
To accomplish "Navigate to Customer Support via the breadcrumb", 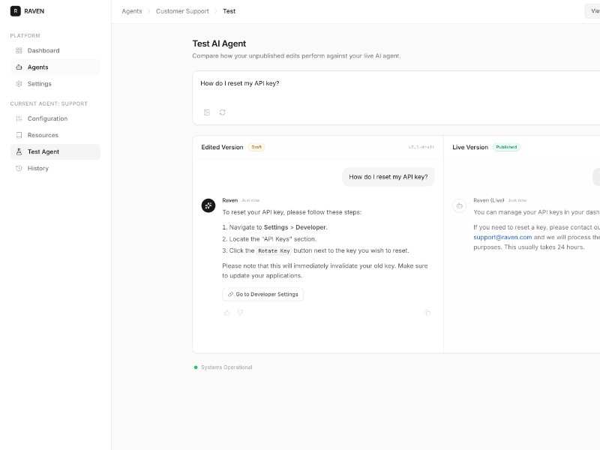I will pyautogui.click(x=182, y=10).
